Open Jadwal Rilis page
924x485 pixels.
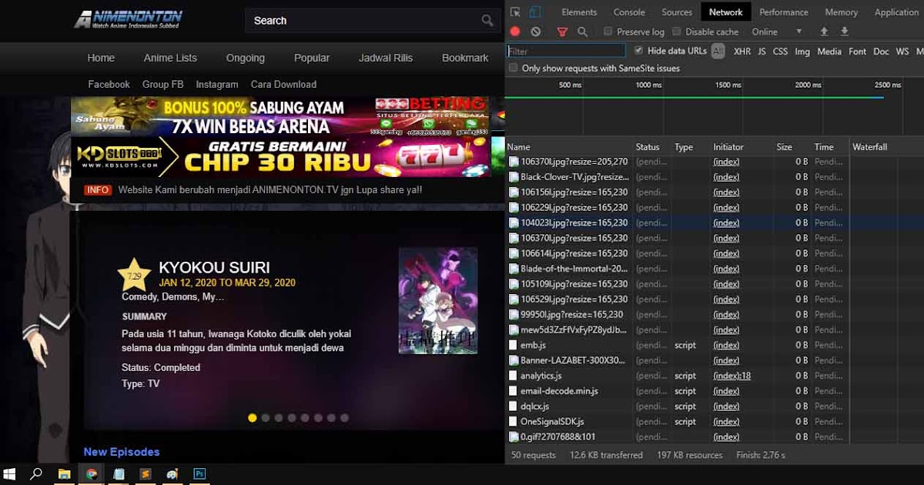coord(386,58)
